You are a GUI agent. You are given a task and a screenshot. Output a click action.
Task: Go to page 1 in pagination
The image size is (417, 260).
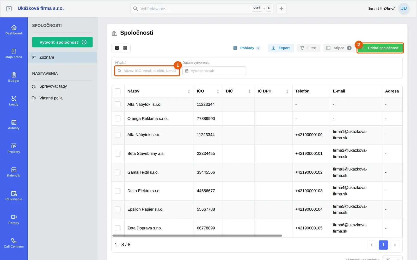tap(383, 245)
